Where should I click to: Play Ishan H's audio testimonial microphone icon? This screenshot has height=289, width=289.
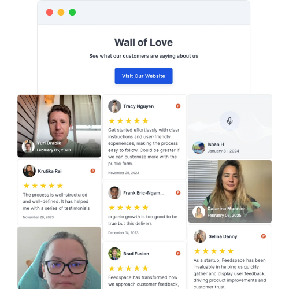pos(229,121)
